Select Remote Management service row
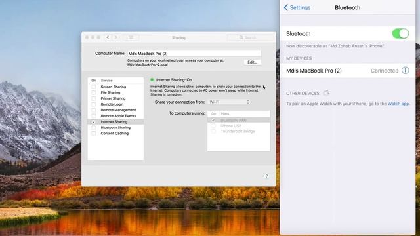This screenshot has width=420, height=236. pyautogui.click(x=115, y=110)
